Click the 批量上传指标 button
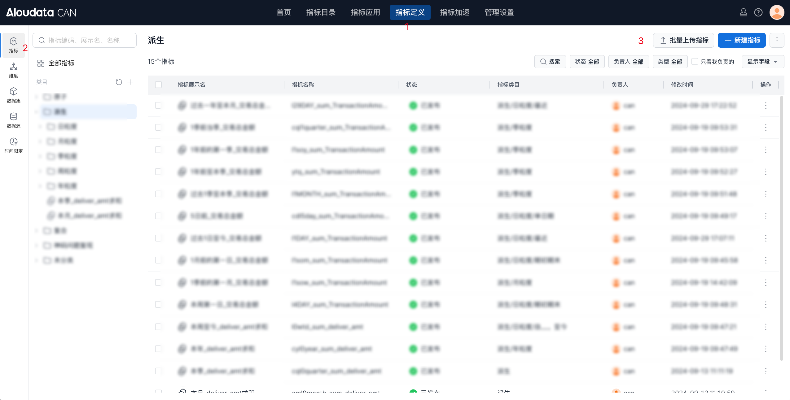This screenshot has width=790, height=400. pos(683,40)
